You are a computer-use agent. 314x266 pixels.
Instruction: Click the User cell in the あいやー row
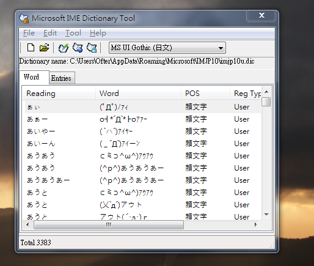point(242,131)
